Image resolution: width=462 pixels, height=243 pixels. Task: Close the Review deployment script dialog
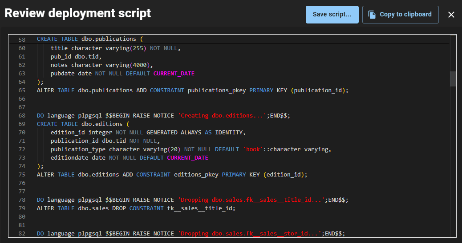point(451,15)
